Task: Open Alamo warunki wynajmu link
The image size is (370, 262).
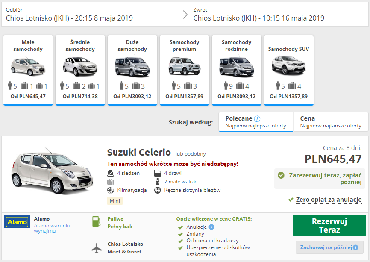Action: (52, 228)
